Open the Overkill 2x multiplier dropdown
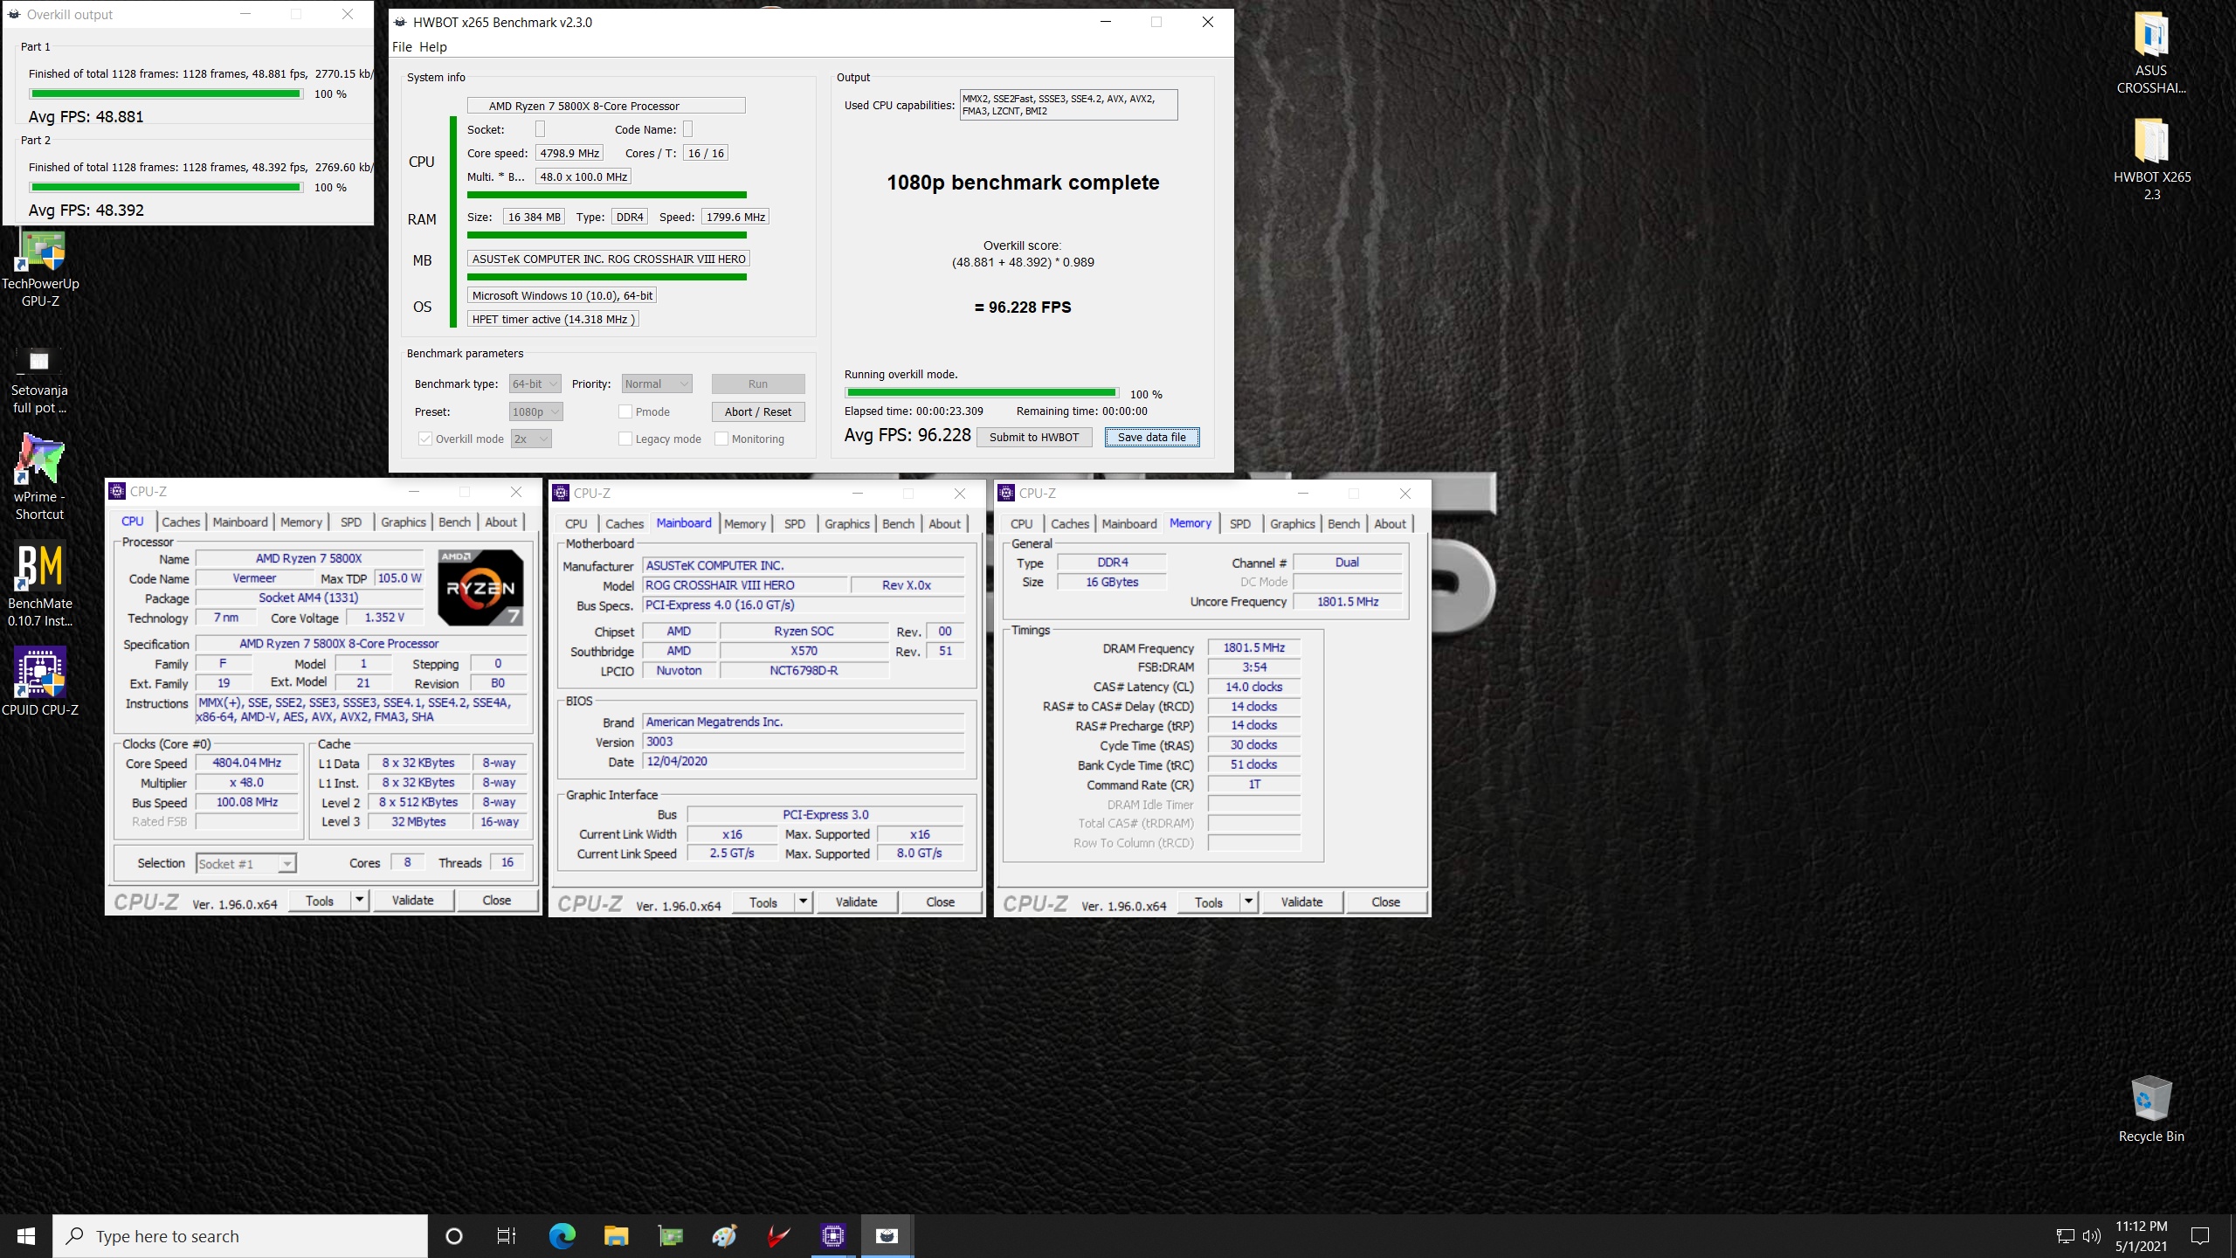 click(x=531, y=439)
